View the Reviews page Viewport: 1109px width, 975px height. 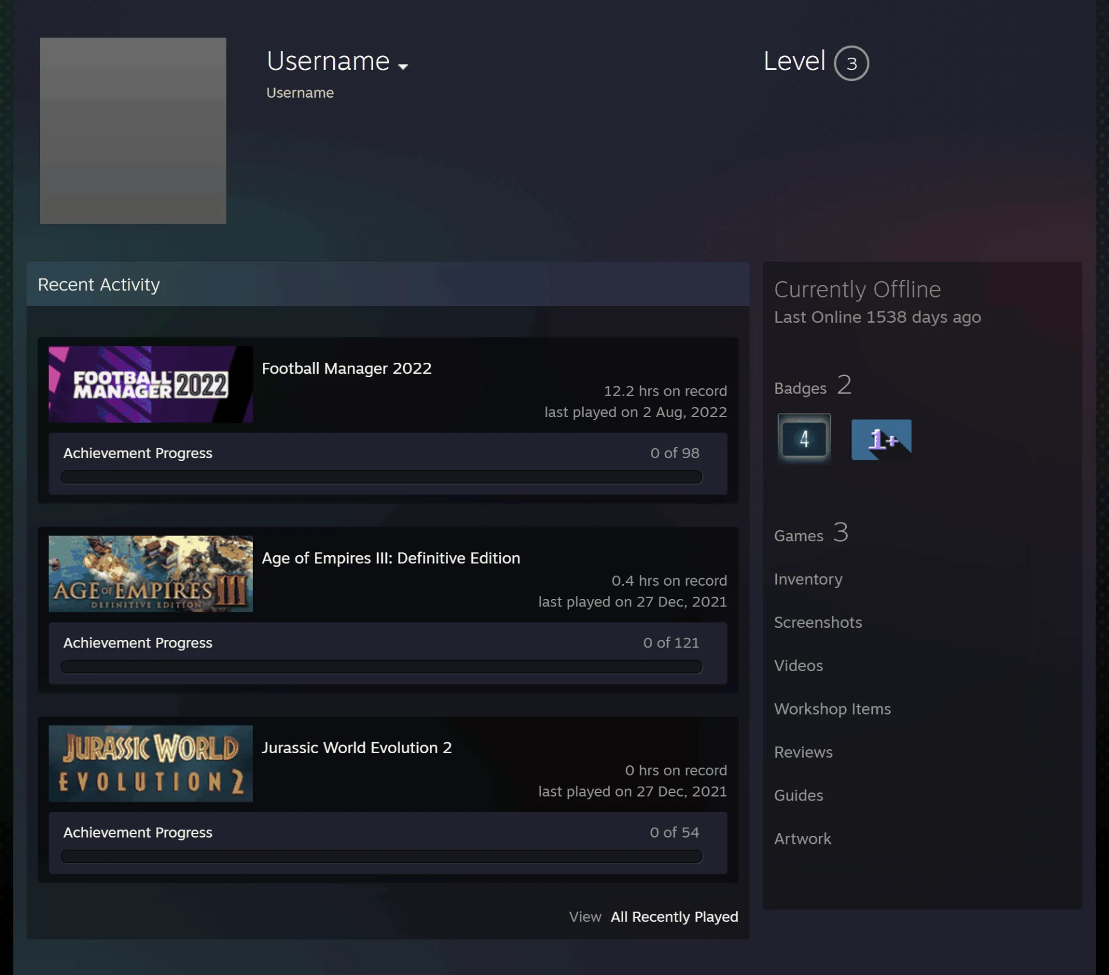click(x=803, y=752)
